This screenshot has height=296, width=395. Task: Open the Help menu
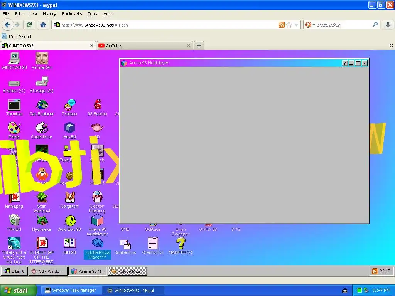(x=107, y=14)
